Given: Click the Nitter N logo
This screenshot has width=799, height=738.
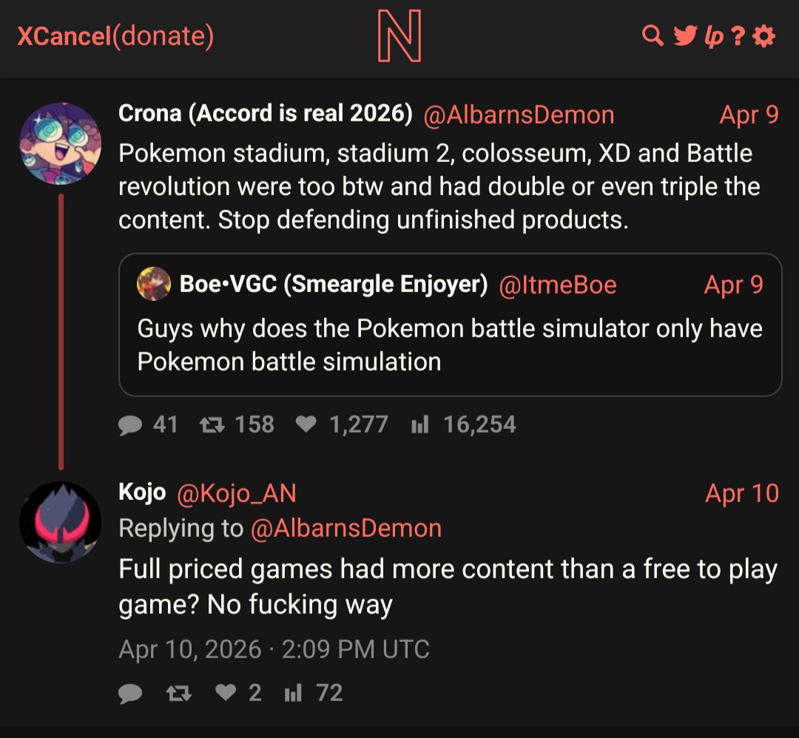Looking at the screenshot, I should (x=399, y=35).
